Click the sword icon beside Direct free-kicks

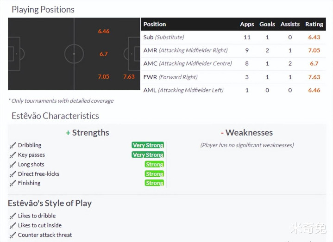(13, 174)
